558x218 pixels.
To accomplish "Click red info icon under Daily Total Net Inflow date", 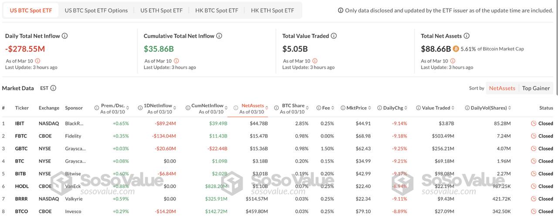I will pos(37,61).
